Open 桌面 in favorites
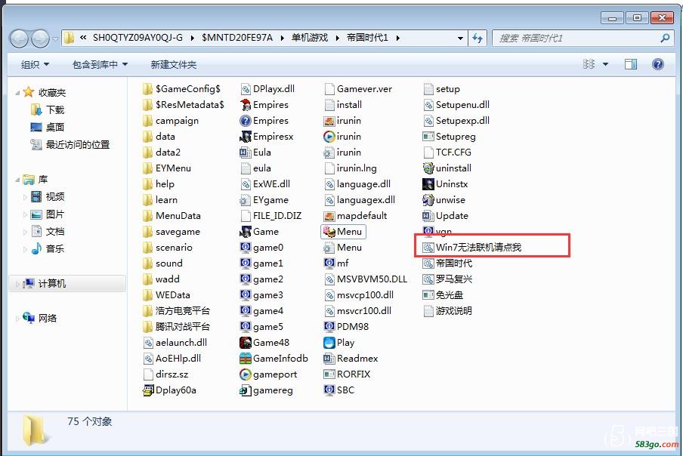The width and height of the screenshot is (683, 456). tap(48, 127)
